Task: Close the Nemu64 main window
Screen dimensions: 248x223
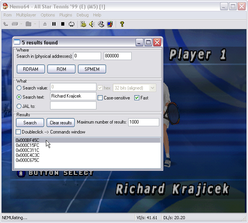Action: point(241,7)
